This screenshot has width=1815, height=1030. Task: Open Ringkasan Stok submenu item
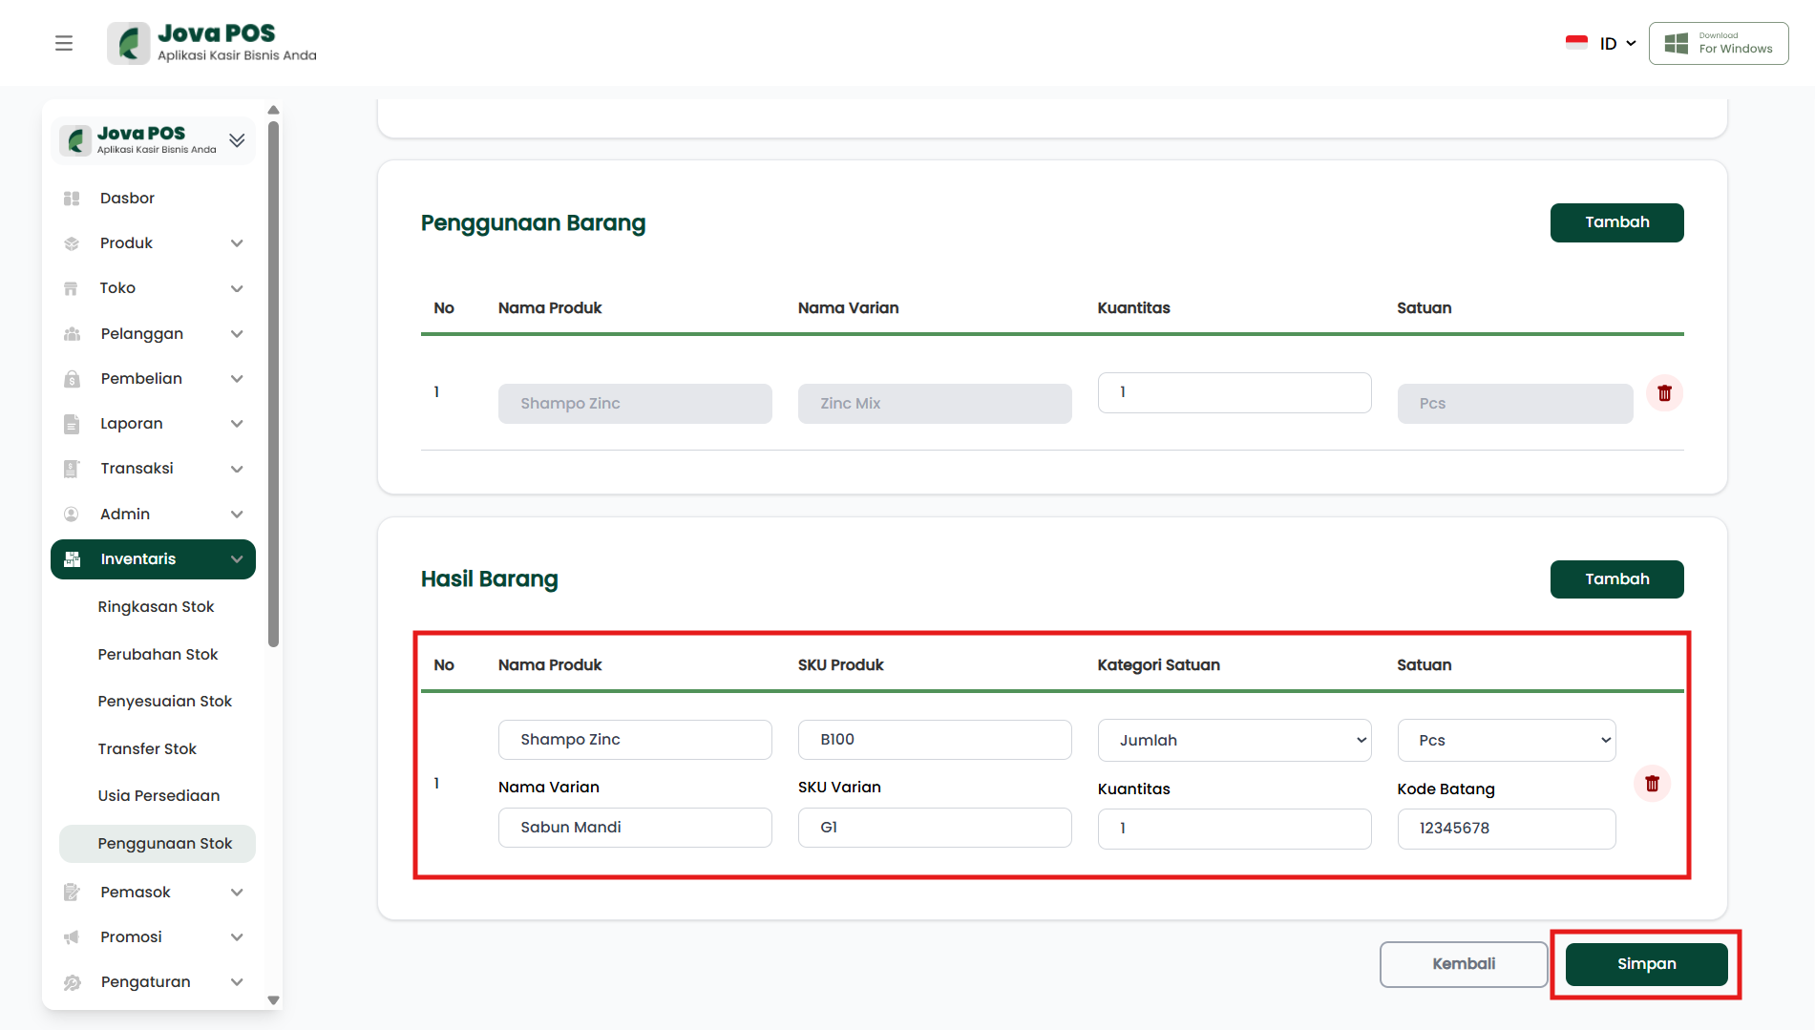click(x=156, y=607)
